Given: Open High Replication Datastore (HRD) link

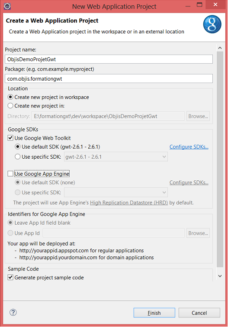Looking at the screenshot, I should pyautogui.click(x=129, y=203).
